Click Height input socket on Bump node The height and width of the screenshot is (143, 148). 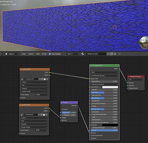[60, 118]
